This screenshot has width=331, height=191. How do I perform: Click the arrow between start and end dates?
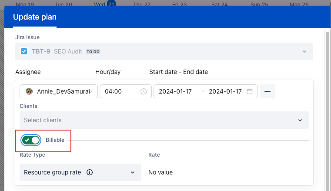click(201, 91)
